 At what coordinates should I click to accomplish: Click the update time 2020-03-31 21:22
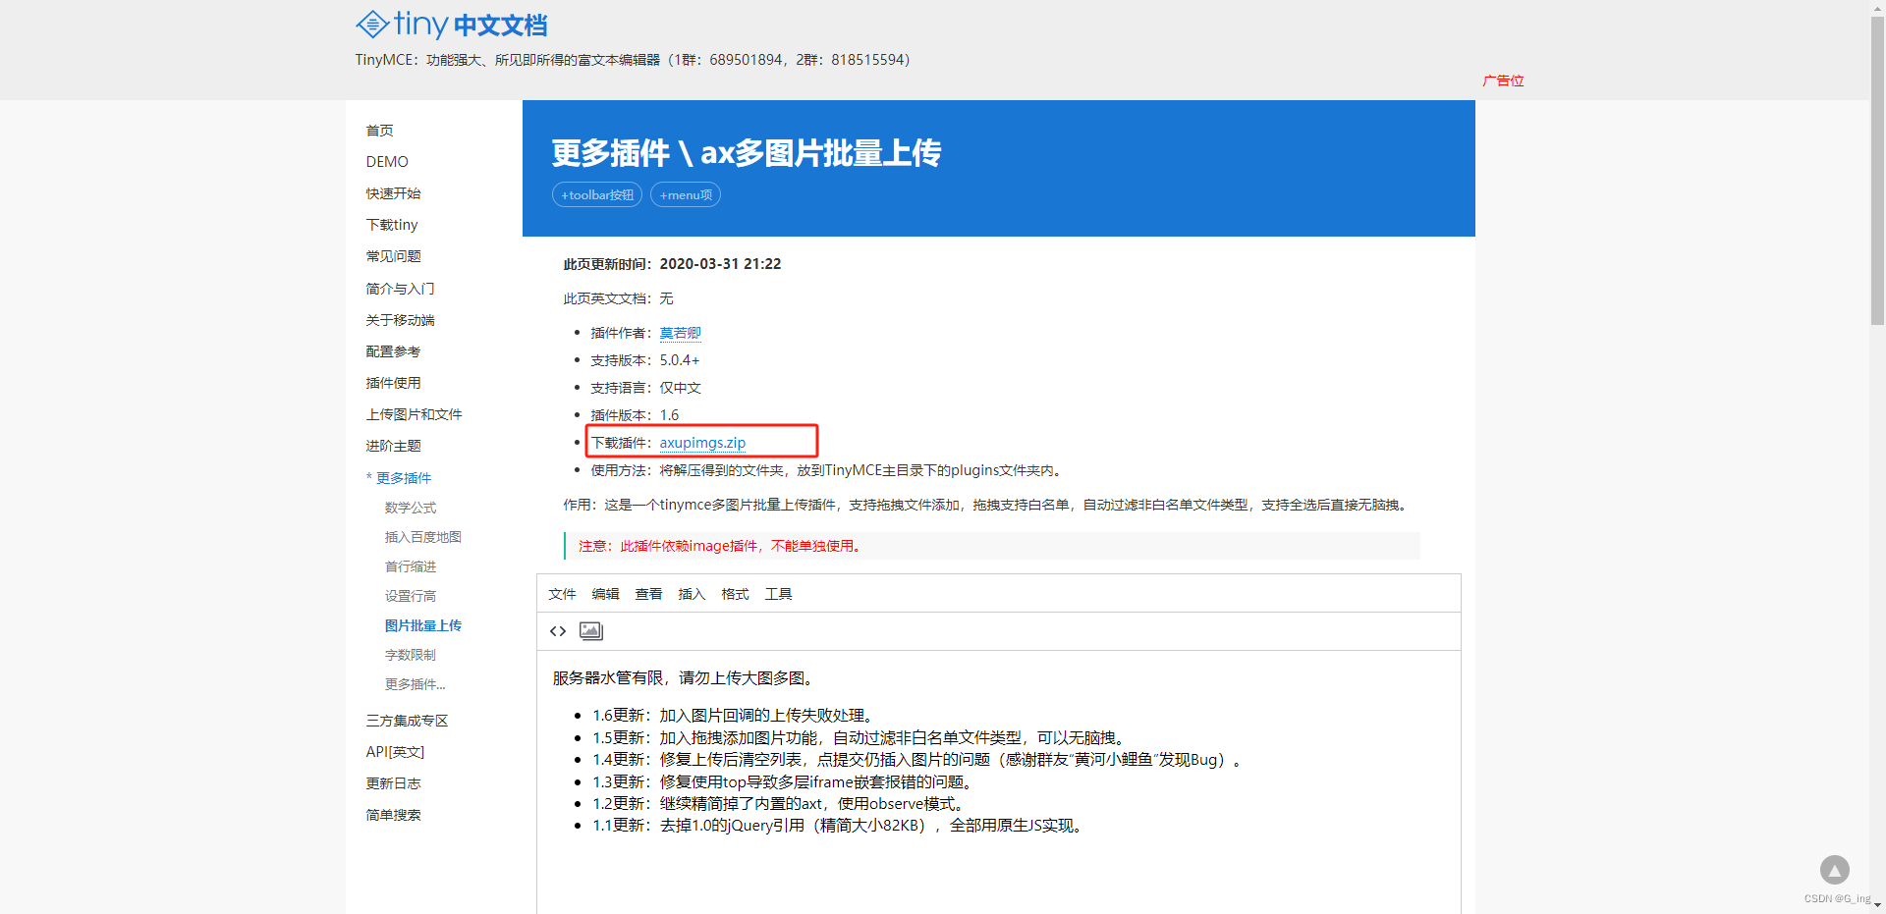(x=720, y=264)
